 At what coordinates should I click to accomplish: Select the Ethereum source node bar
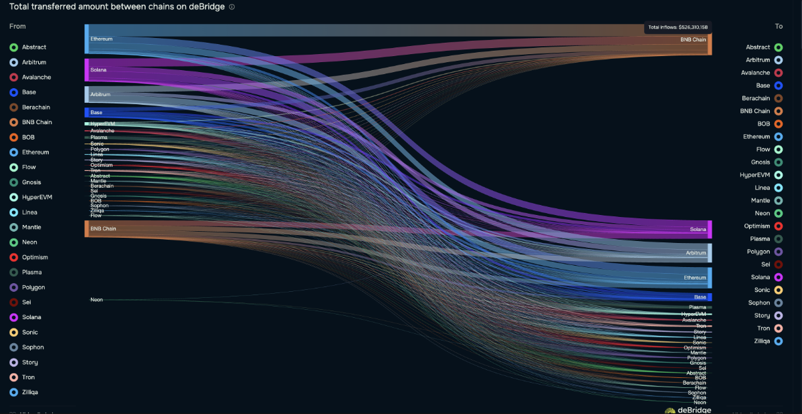pyautogui.click(x=87, y=39)
